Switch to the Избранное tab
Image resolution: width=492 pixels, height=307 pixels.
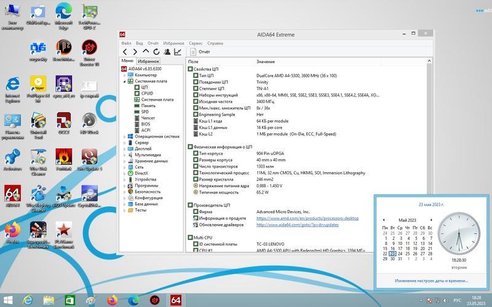pyautogui.click(x=148, y=61)
